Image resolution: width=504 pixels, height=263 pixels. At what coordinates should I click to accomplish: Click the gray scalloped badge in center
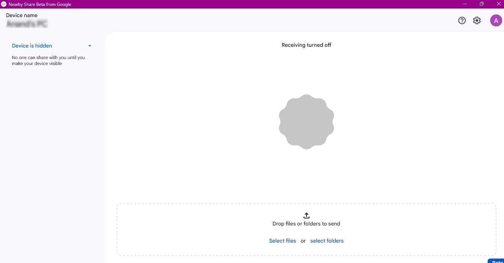[306, 122]
